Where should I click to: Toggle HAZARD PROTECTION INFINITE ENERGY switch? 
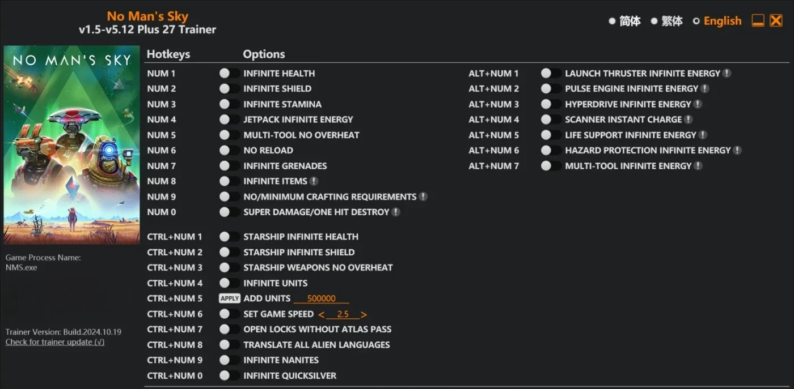551,150
